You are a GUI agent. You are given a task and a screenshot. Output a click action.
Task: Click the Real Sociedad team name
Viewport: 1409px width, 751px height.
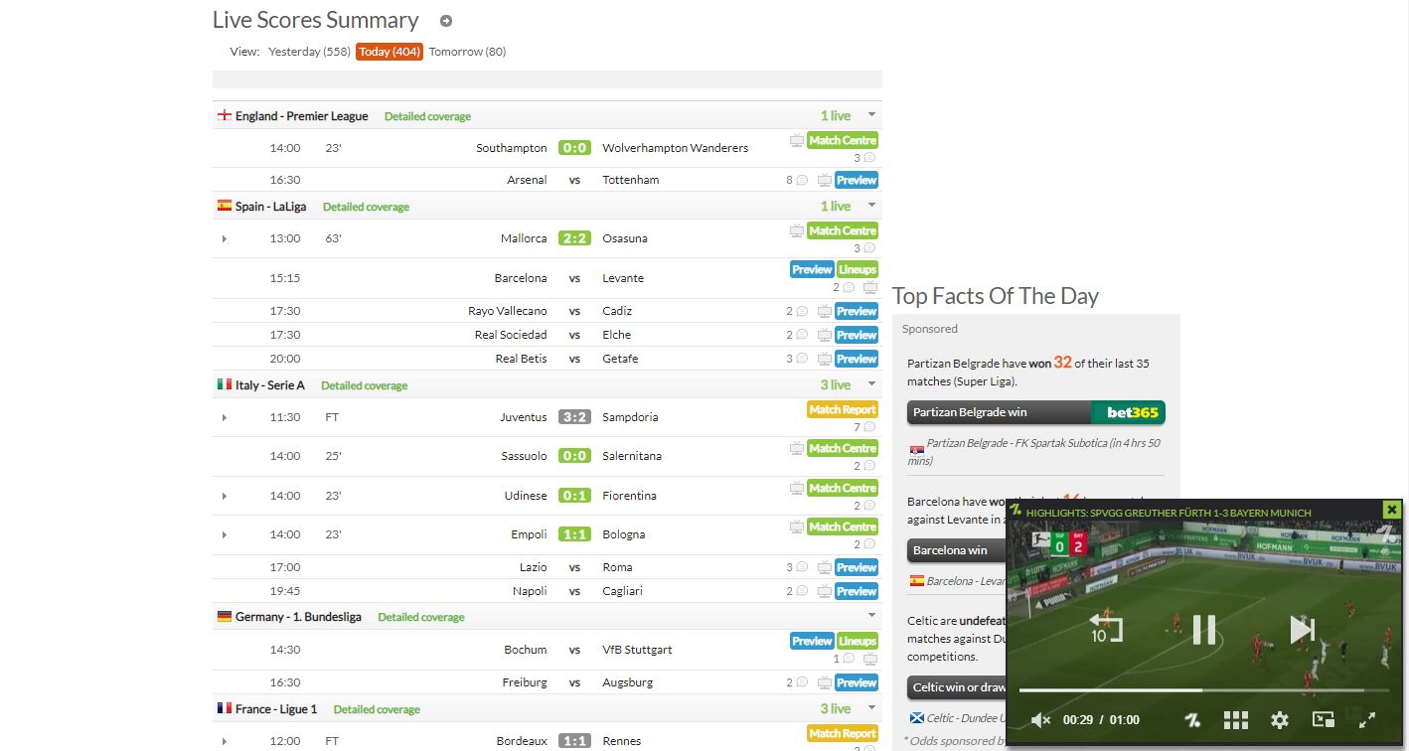(511, 335)
